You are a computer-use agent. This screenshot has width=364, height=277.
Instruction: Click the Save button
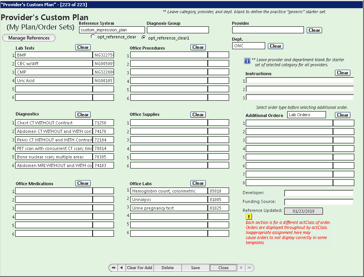(195, 268)
